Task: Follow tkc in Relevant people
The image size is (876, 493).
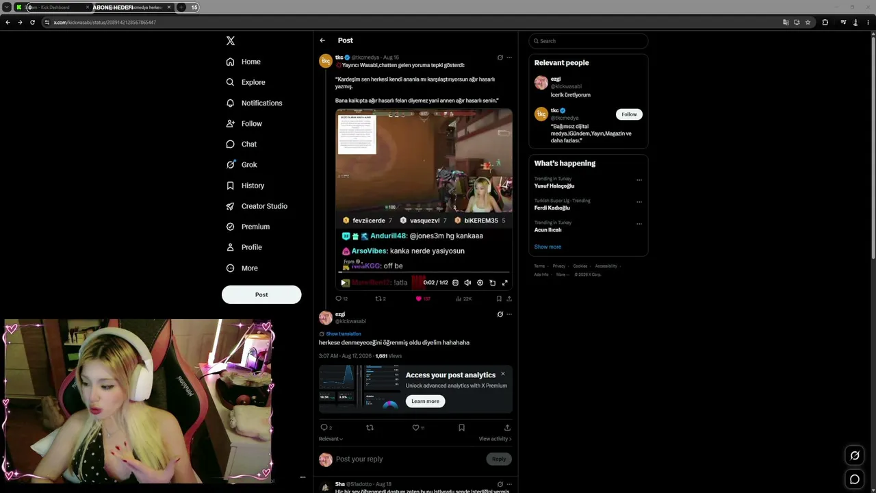Action: tap(629, 114)
